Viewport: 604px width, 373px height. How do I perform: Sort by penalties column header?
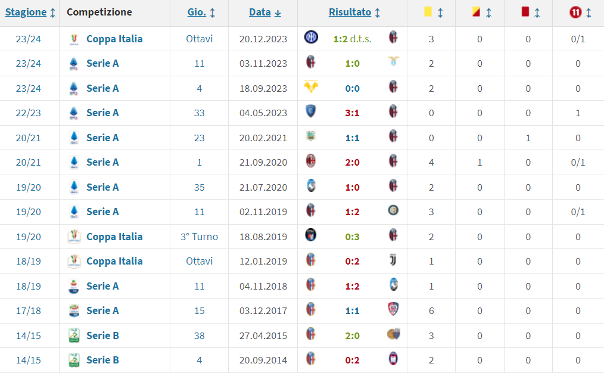578,13
